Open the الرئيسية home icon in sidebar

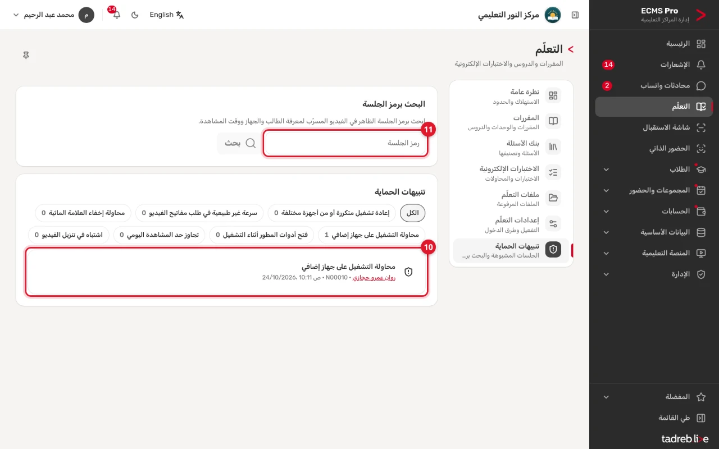pyautogui.click(x=700, y=44)
